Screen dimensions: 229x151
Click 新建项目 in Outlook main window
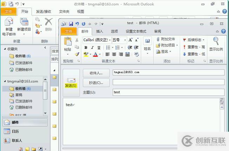click(24, 27)
